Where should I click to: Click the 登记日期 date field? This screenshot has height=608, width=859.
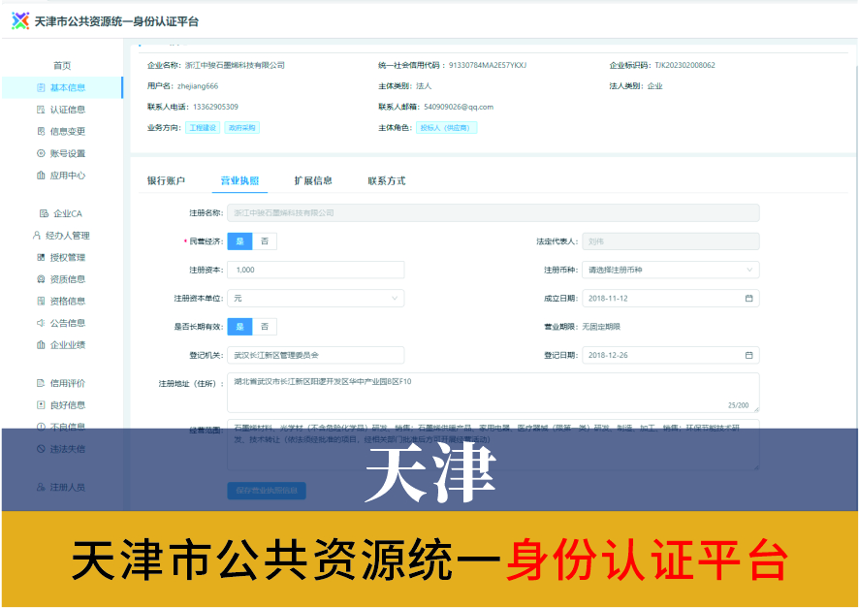point(671,356)
